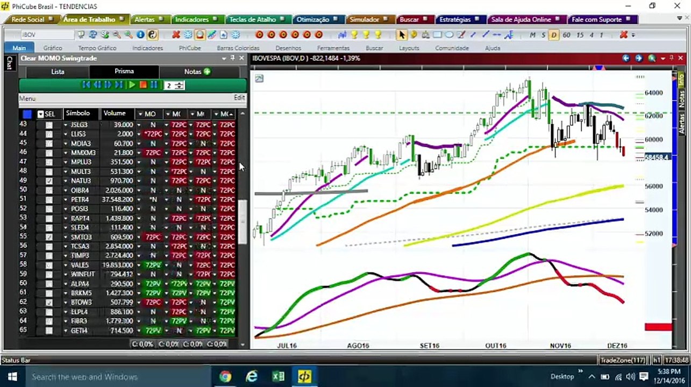Skip to first symbol in Prisma
The image size is (691, 387).
[86, 85]
